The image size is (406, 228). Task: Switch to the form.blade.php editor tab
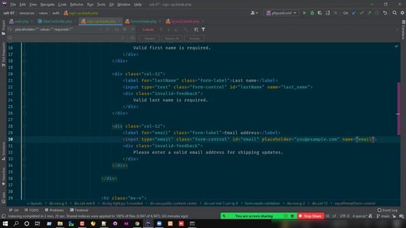tap(143, 21)
